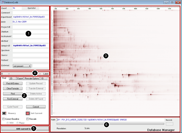Click the Clear Formular button
The image size is (182, 133).
pyautogui.click(x=13, y=89)
